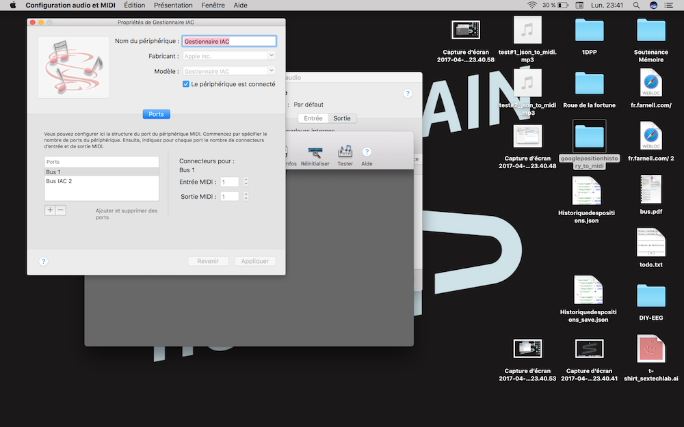The height and width of the screenshot is (427, 684).
Task: Switch to the Sortie tab
Action: 341,118
